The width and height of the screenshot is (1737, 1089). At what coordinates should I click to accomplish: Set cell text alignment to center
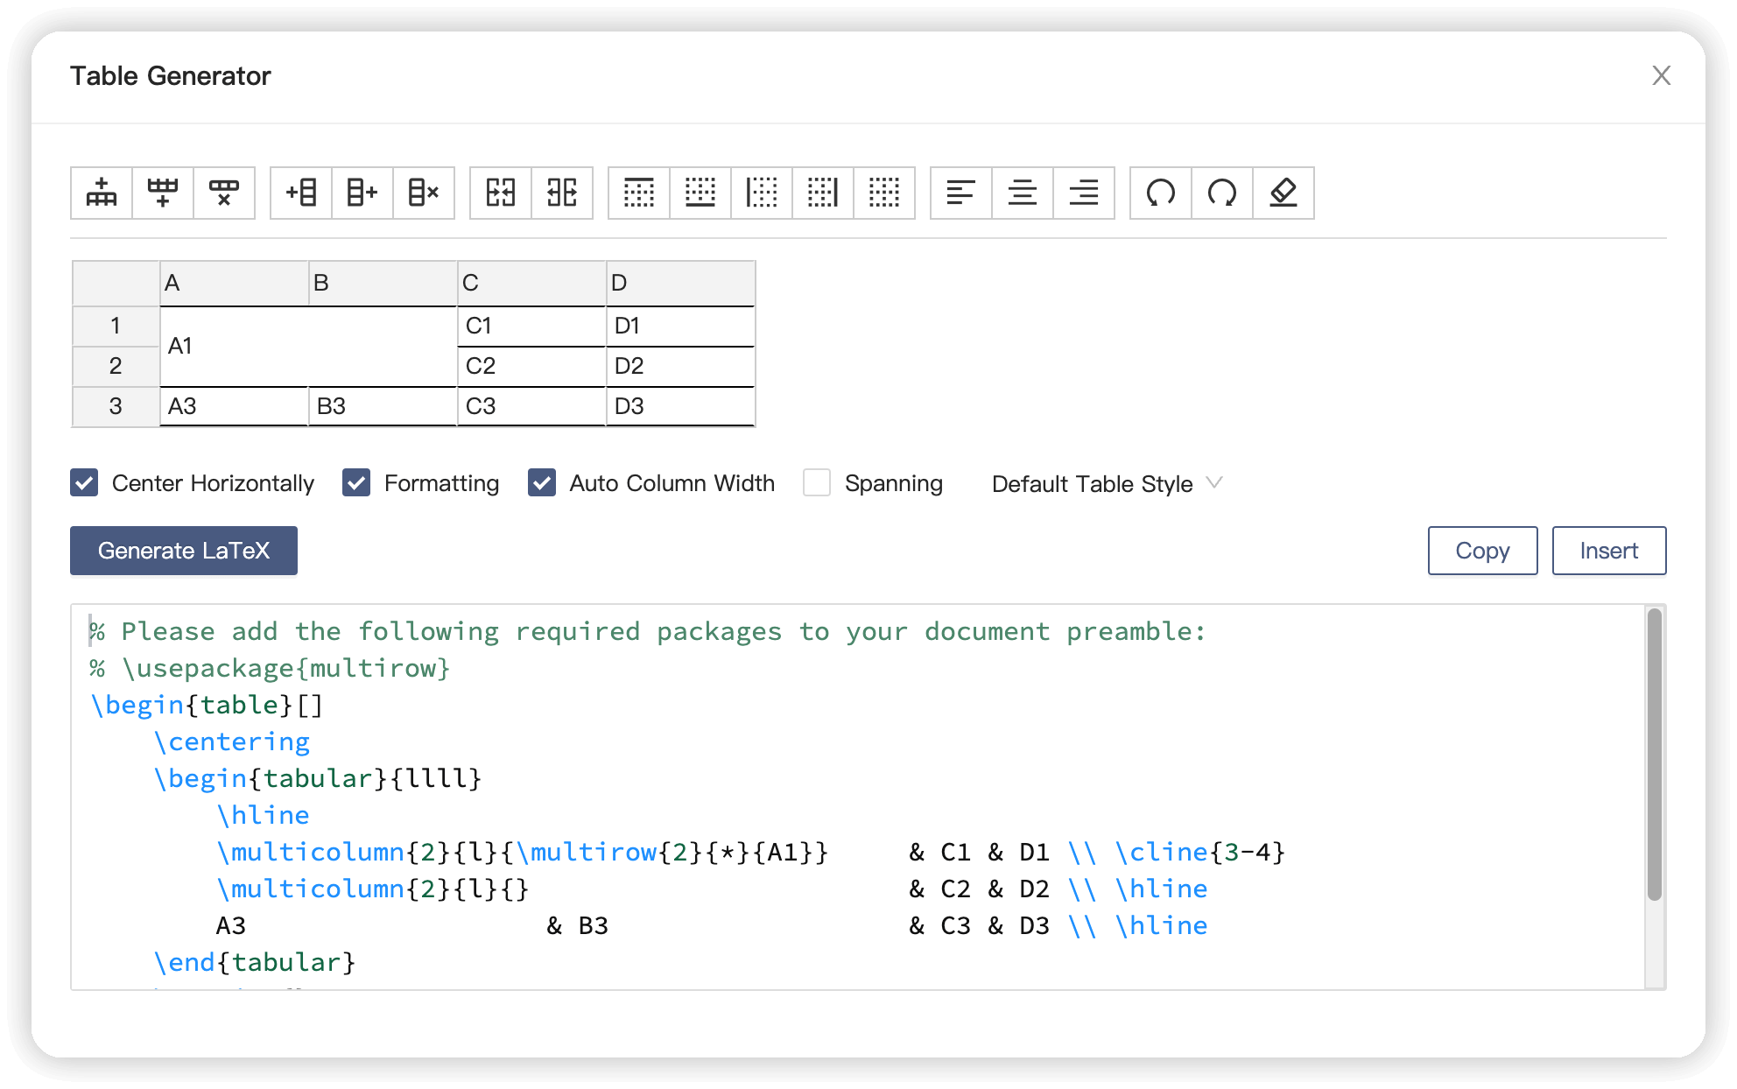coord(1022,193)
